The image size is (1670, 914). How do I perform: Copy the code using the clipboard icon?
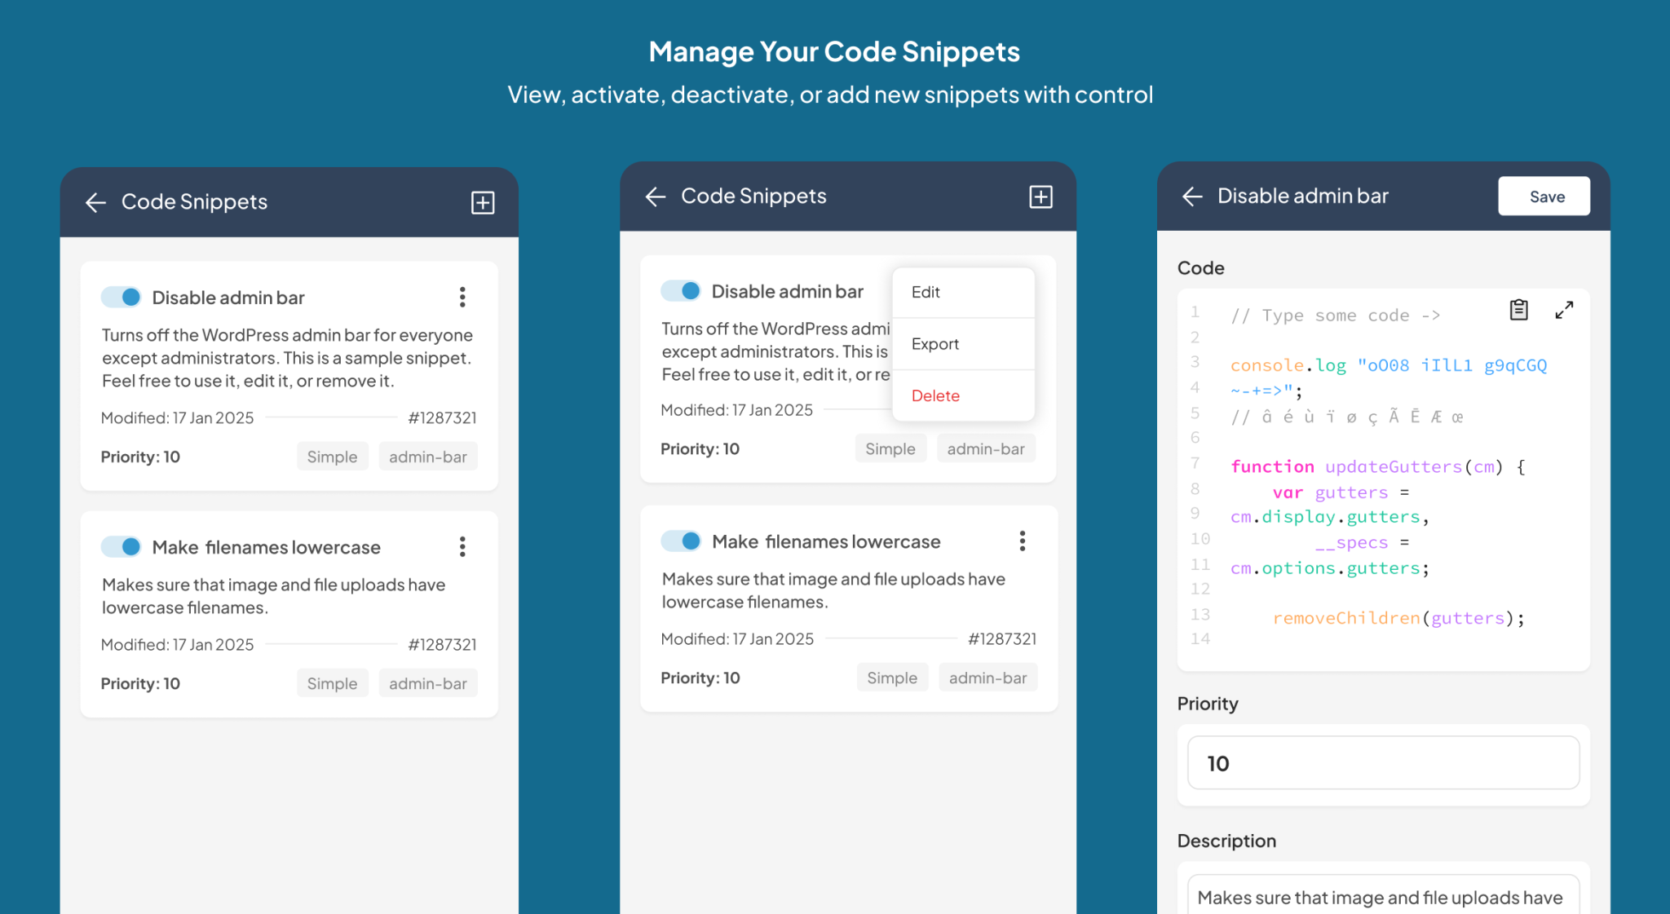1518,310
